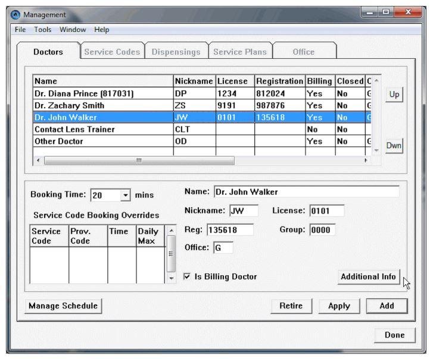Open the Window menu
Image resolution: width=433 pixels, height=359 pixels.
click(x=73, y=30)
